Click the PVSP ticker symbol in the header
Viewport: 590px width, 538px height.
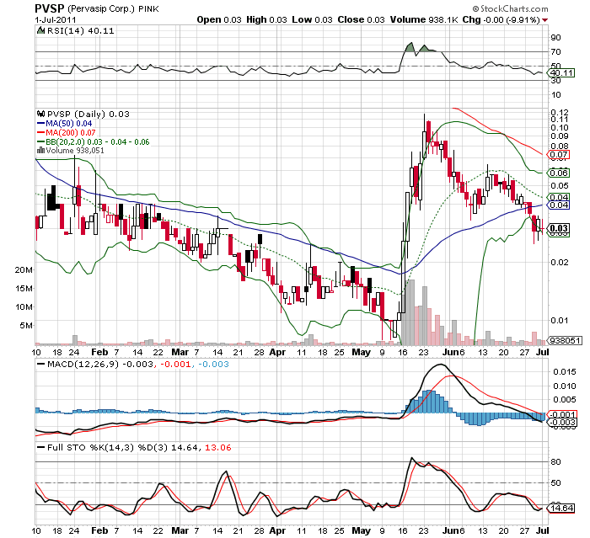coord(50,8)
